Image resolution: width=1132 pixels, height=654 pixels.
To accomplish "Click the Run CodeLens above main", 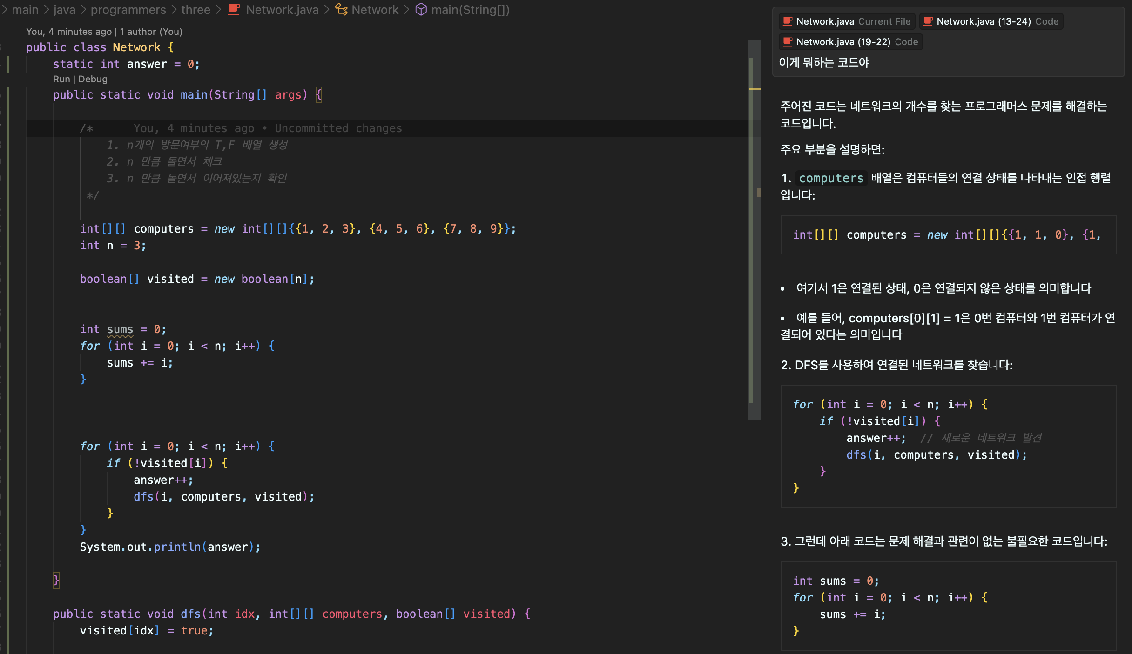I will (x=61, y=79).
